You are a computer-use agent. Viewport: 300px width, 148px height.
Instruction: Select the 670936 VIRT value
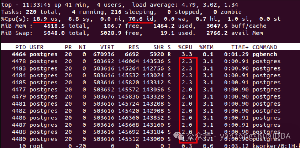coord(104,54)
